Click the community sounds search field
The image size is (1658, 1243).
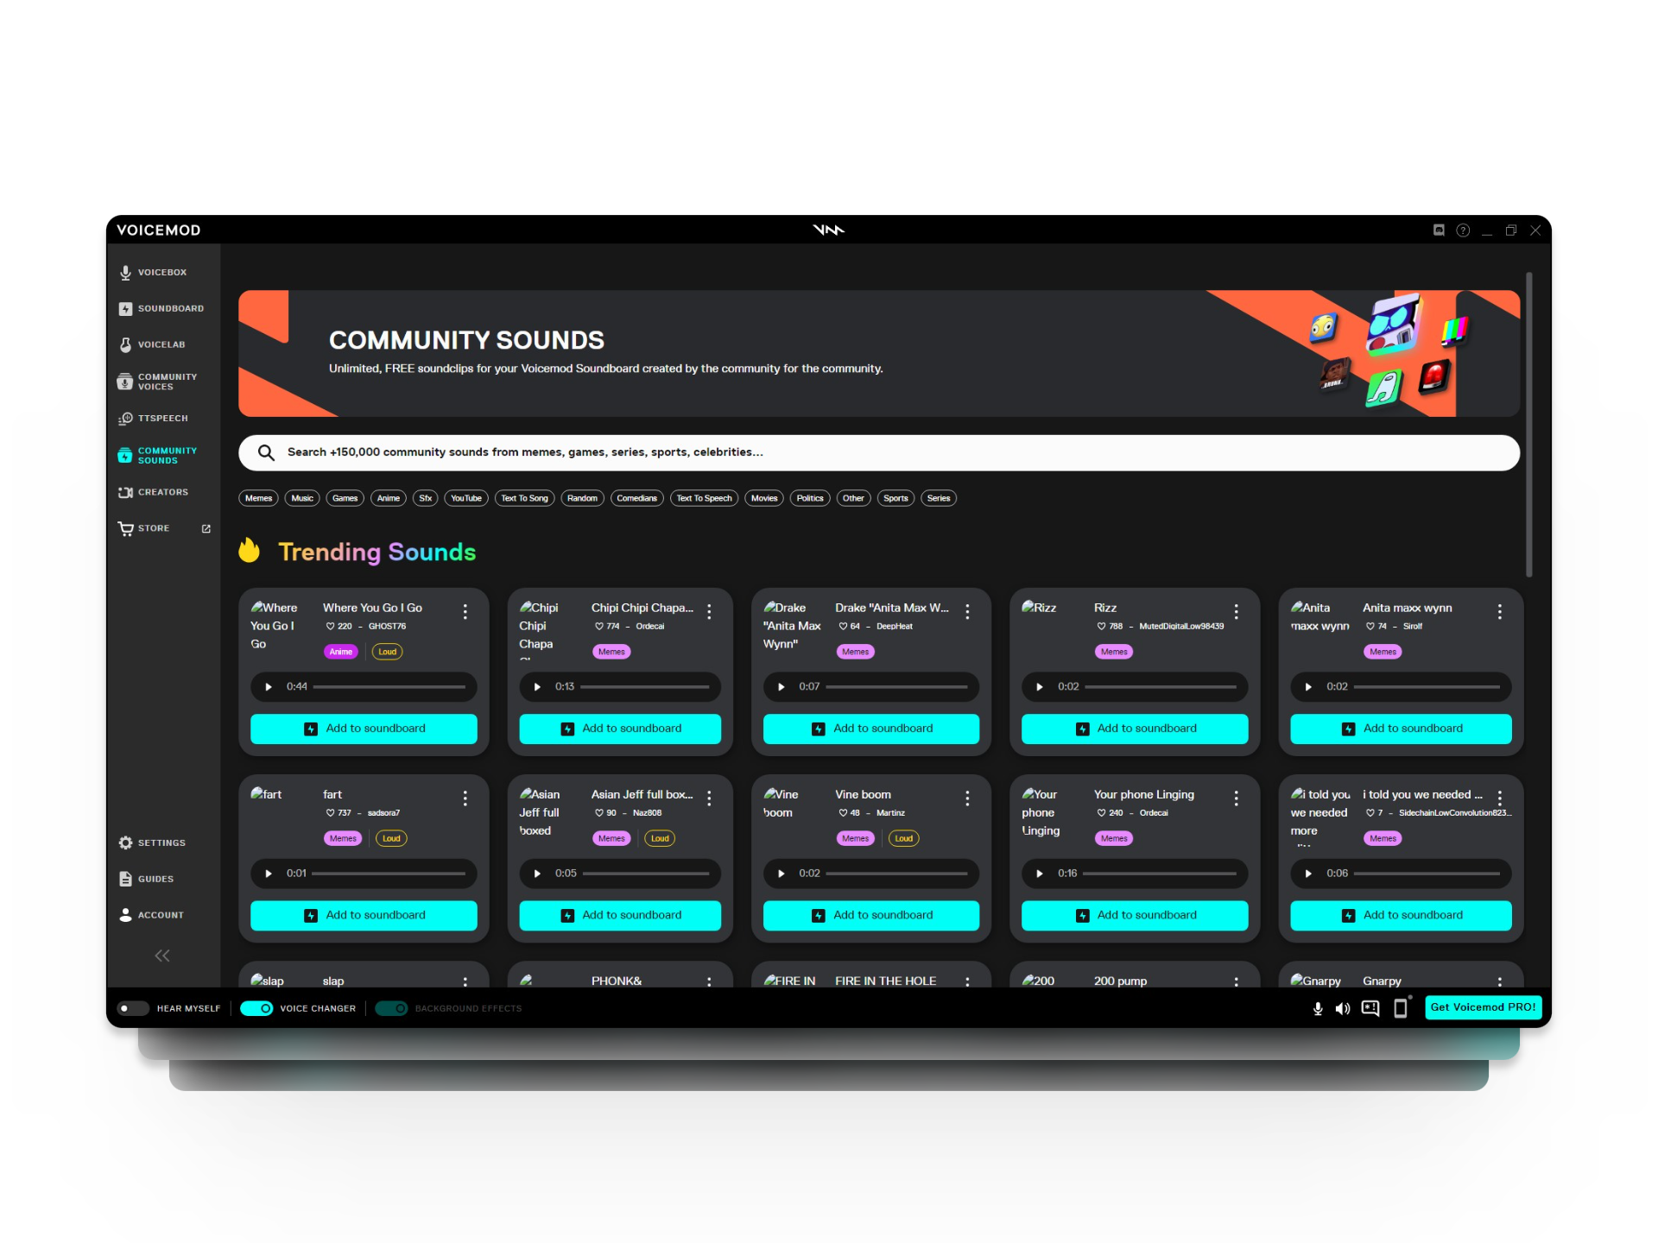click(x=878, y=452)
